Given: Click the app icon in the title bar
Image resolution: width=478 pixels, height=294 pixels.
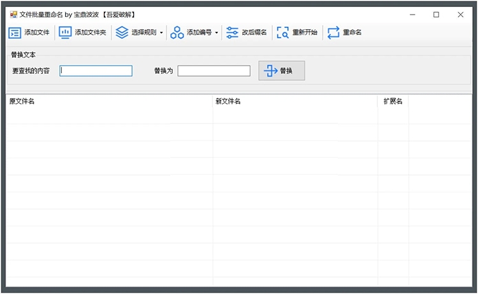Looking at the screenshot, I should coord(13,15).
